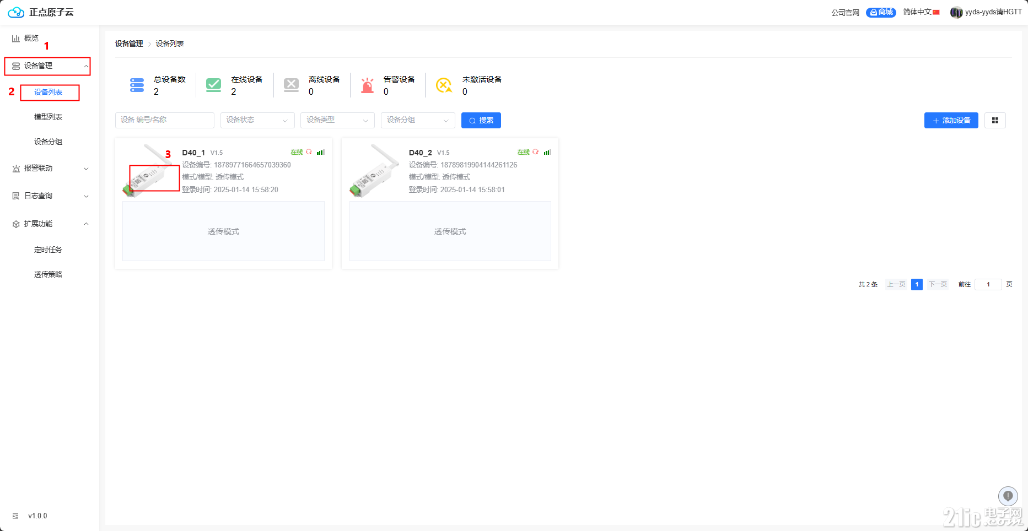Collapse the 扩展功能 menu chevron
Screen dimensions: 1028x531
pos(86,224)
